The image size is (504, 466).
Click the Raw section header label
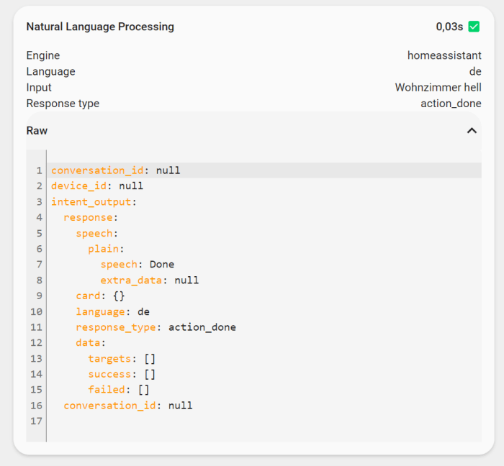37,131
